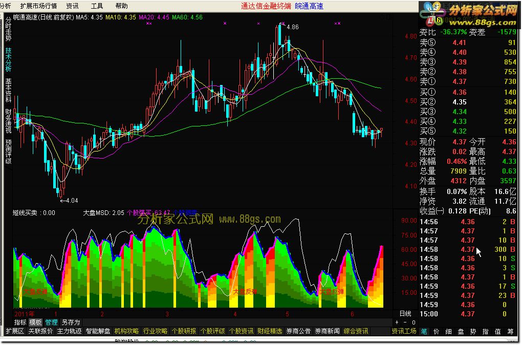Click the 现价 4.37 value
The image size is (522, 345).
(460, 142)
